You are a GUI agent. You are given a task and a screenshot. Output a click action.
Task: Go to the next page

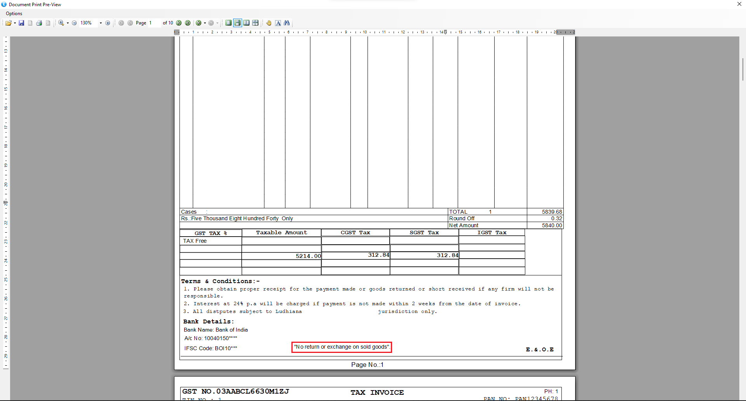(179, 23)
